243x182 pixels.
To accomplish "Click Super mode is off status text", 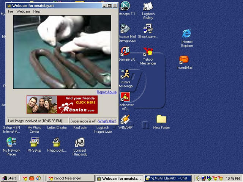I will (x=83, y=121).
